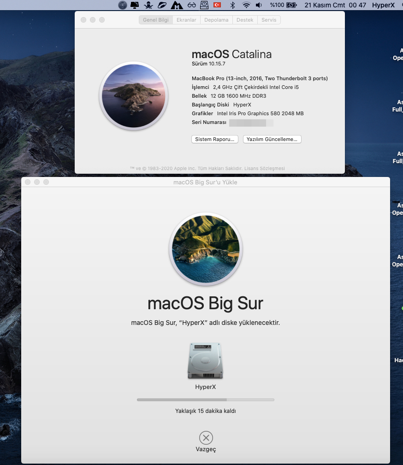Click the Turkish flag input source icon
The height and width of the screenshot is (465, 403).
pos(217,5)
